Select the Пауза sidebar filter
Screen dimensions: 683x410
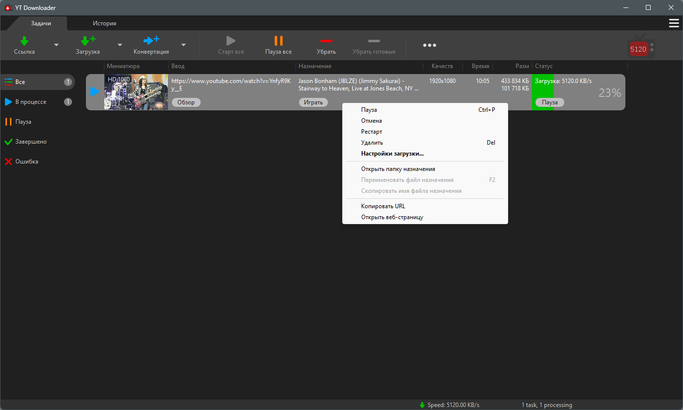(37, 122)
